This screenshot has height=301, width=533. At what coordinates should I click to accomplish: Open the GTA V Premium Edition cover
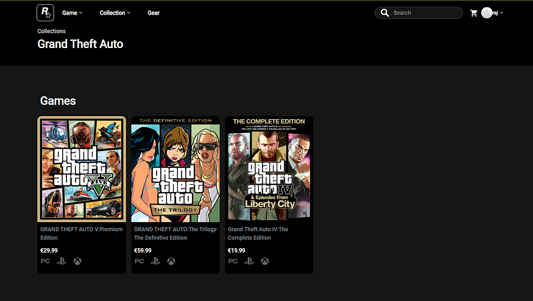(x=82, y=169)
